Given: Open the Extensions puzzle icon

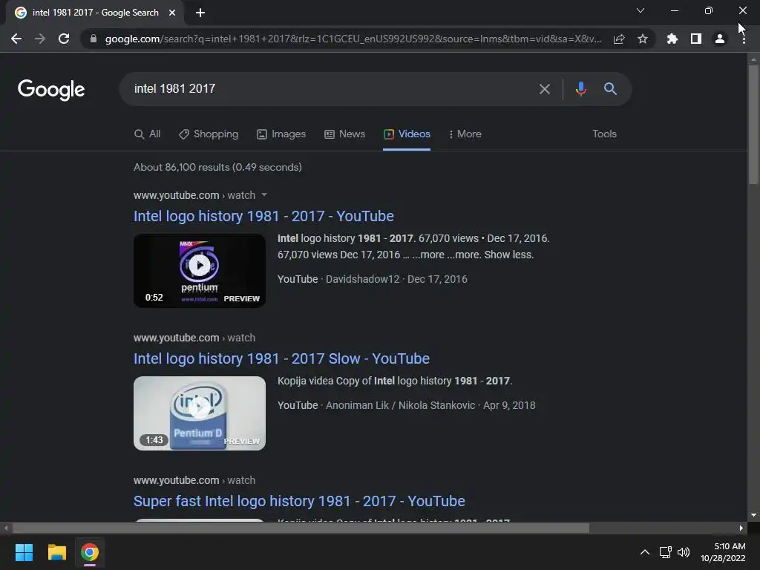Looking at the screenshot, I should pyautogui.click(x=672, y=39).
